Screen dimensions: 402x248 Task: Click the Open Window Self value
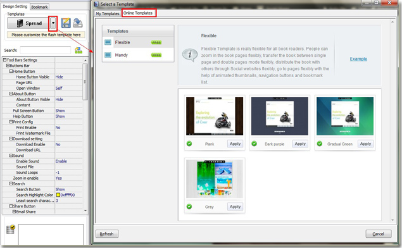click(x=59, y=88)
